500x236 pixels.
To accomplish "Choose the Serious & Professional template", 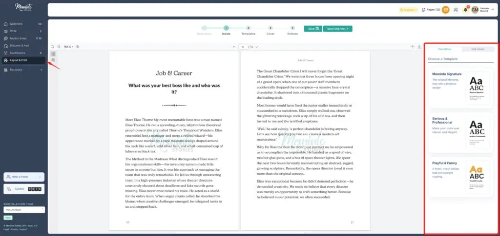I will point(461,132).
